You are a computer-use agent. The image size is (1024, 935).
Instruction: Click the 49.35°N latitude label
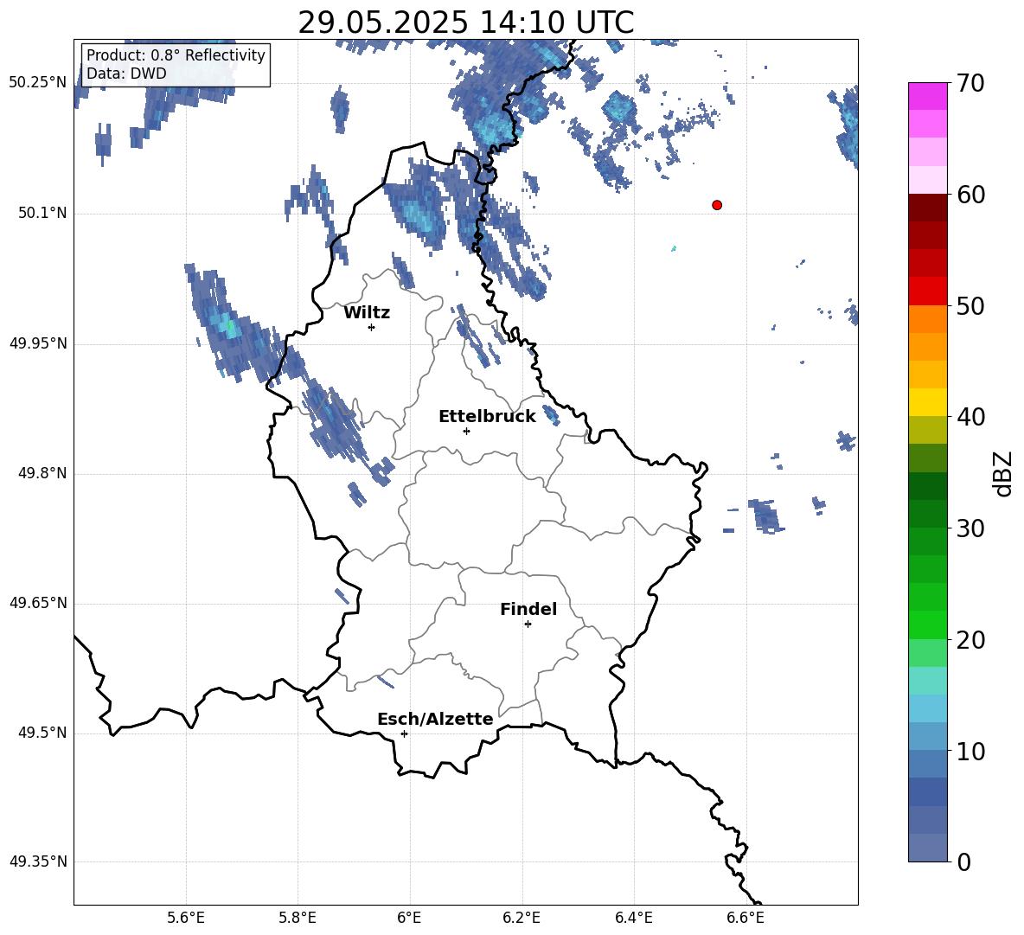tap(38, 861)
